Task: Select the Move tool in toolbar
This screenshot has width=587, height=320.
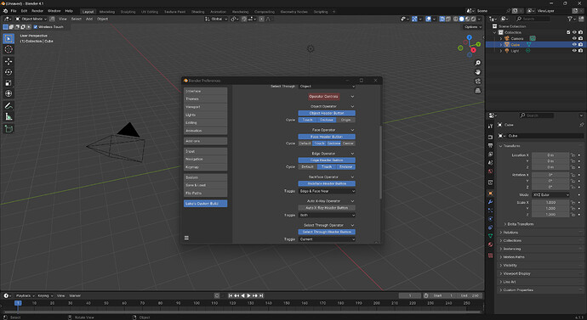Action: 9,61
